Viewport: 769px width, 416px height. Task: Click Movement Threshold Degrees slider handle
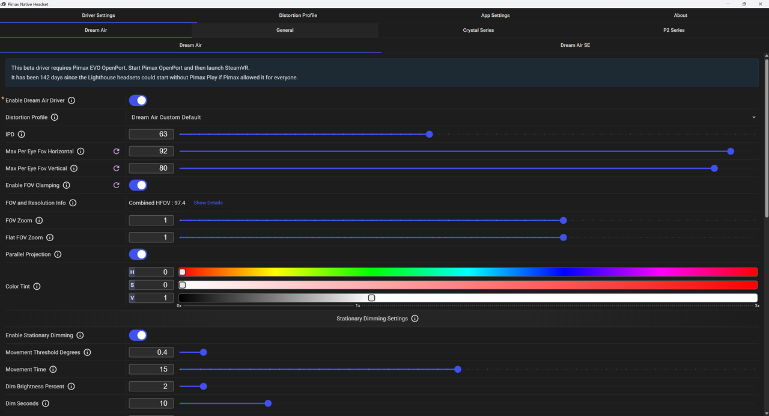204,352
